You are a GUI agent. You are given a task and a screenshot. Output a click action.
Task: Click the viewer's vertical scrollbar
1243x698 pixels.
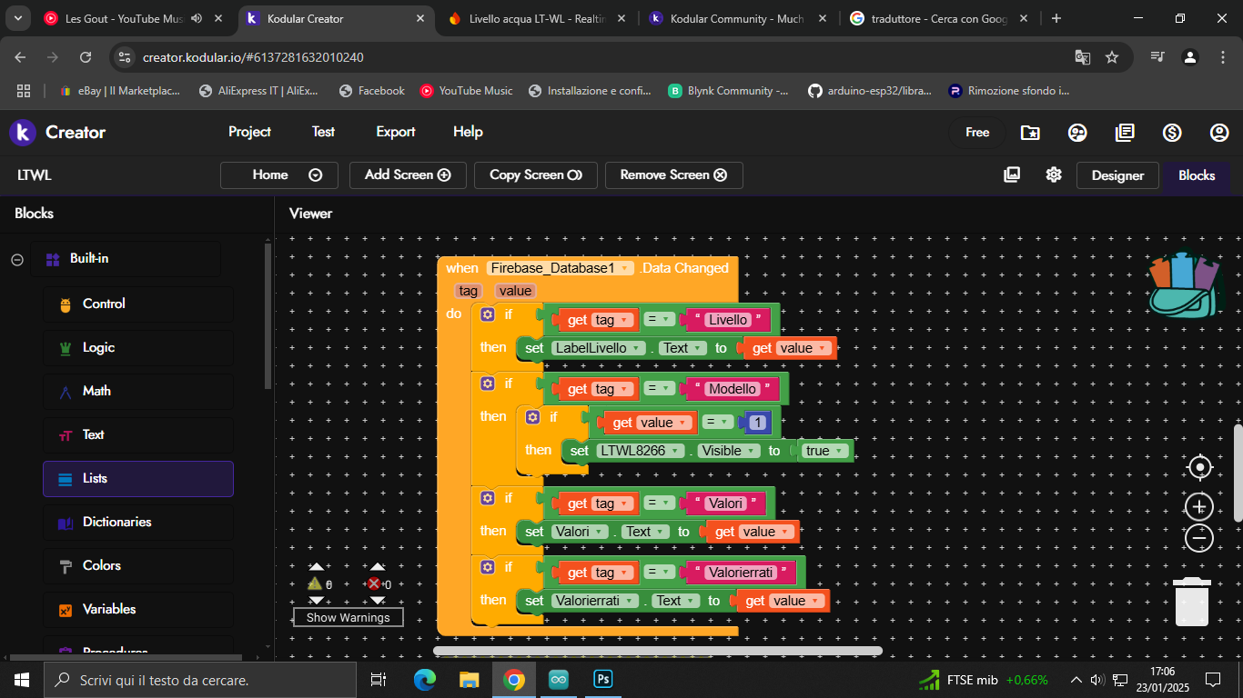pyautogui.click(x=1238, y=473)
